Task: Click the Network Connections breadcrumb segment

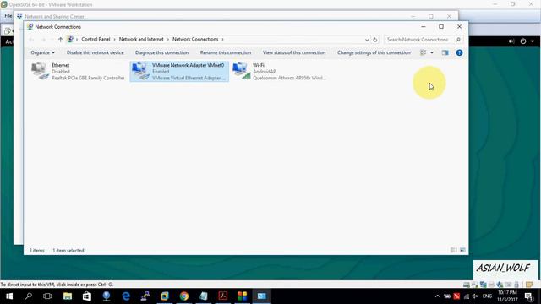Action: pos(195,40)
